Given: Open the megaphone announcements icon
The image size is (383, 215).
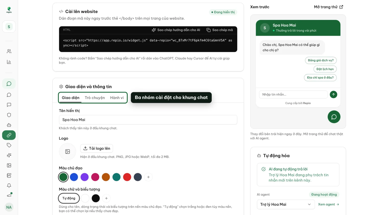Looking at the screenshot, I should coord(9,195).
